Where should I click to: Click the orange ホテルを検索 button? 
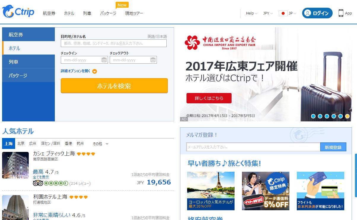(114, 86)
